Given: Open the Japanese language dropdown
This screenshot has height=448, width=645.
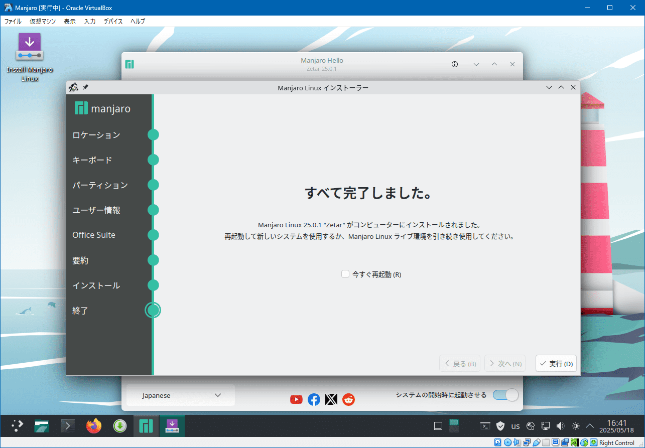Looking at the screenshot, I should [181, 395].
